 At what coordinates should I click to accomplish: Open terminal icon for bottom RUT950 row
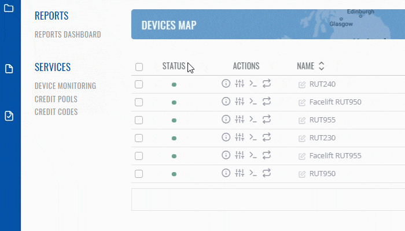[x=253, y=173]
